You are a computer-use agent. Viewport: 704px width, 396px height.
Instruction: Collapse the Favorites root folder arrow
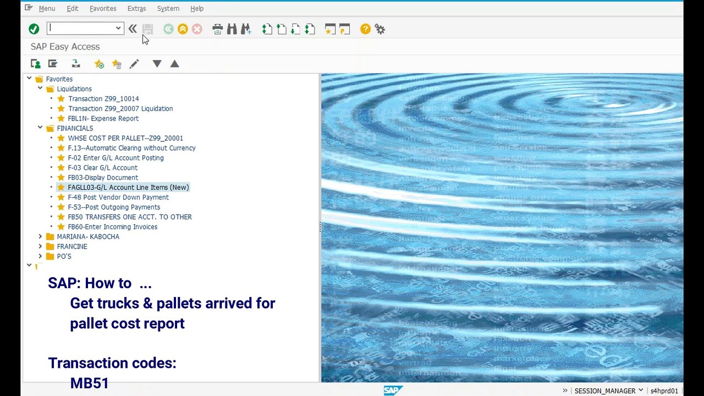pyautogui.click(x=29, y=79)
